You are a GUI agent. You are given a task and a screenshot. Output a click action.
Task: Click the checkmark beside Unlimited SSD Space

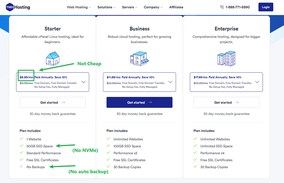coord(195,145)
